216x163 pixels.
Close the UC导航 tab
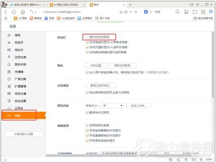click(84, 5)
